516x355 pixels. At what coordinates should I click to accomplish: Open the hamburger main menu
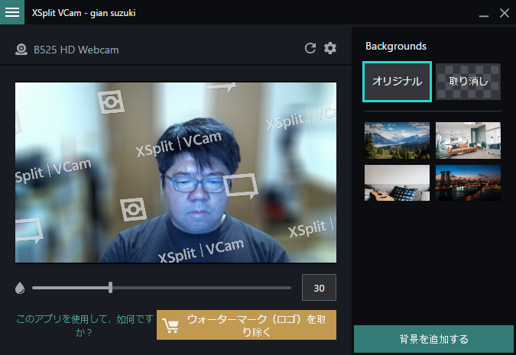point(11,12)
